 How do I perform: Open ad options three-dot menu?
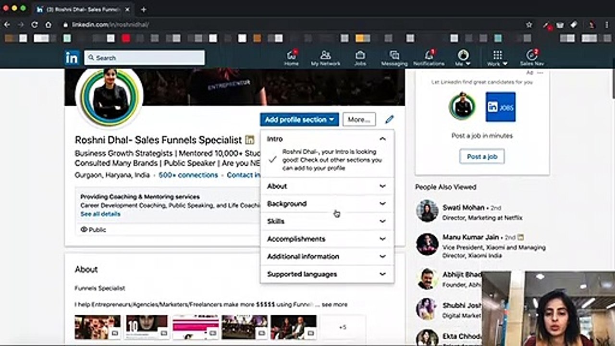click(x=540, y=73)
